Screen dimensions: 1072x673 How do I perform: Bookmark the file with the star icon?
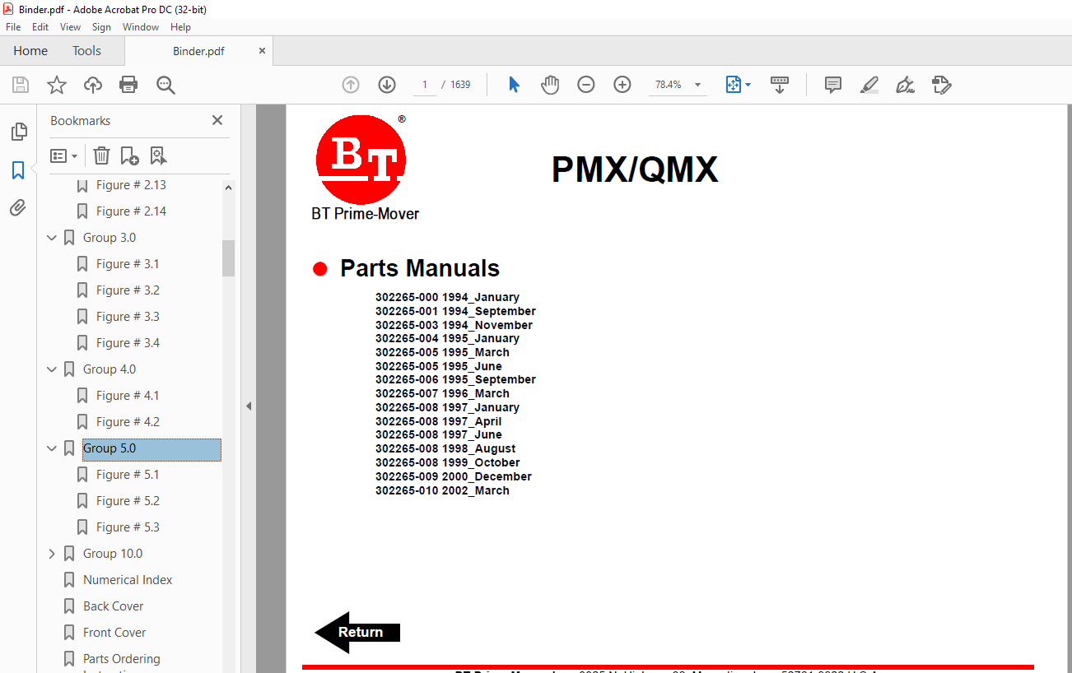[x=57, y=85]
